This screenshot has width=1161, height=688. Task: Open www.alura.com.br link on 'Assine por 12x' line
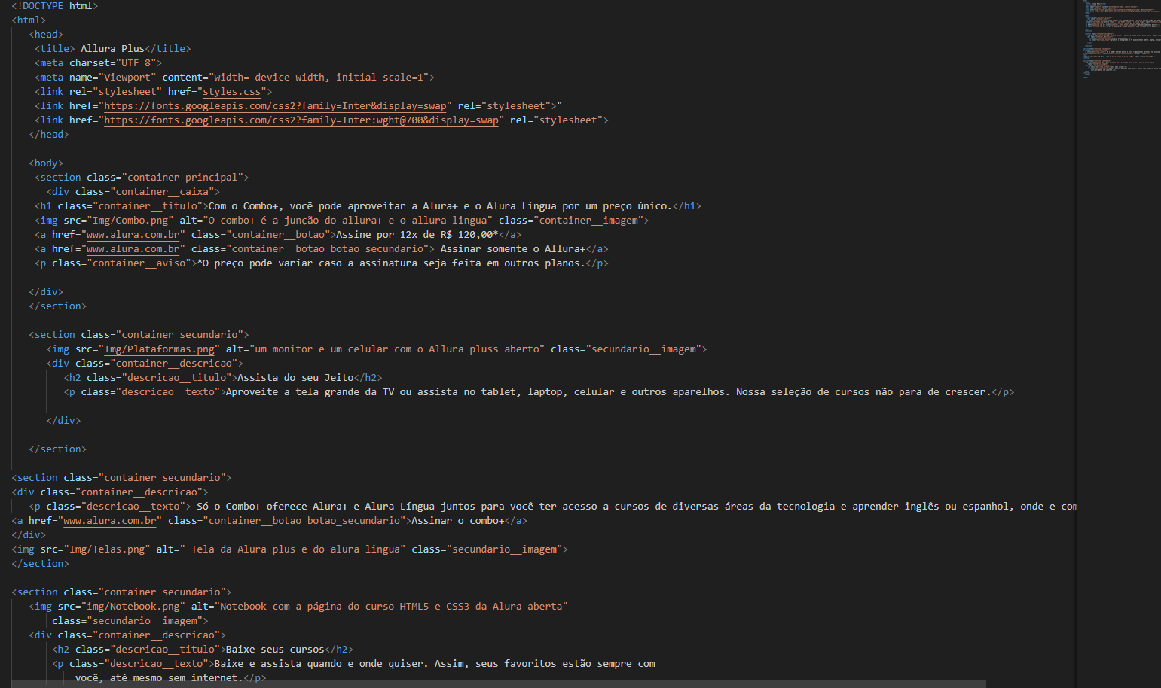(x=133, y=235)
